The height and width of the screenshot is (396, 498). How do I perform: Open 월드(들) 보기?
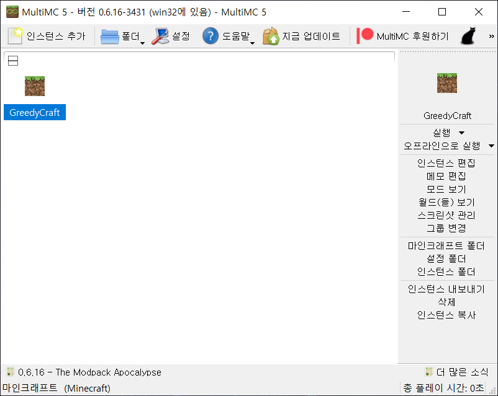pyautogui.click(x=446, y=202)
